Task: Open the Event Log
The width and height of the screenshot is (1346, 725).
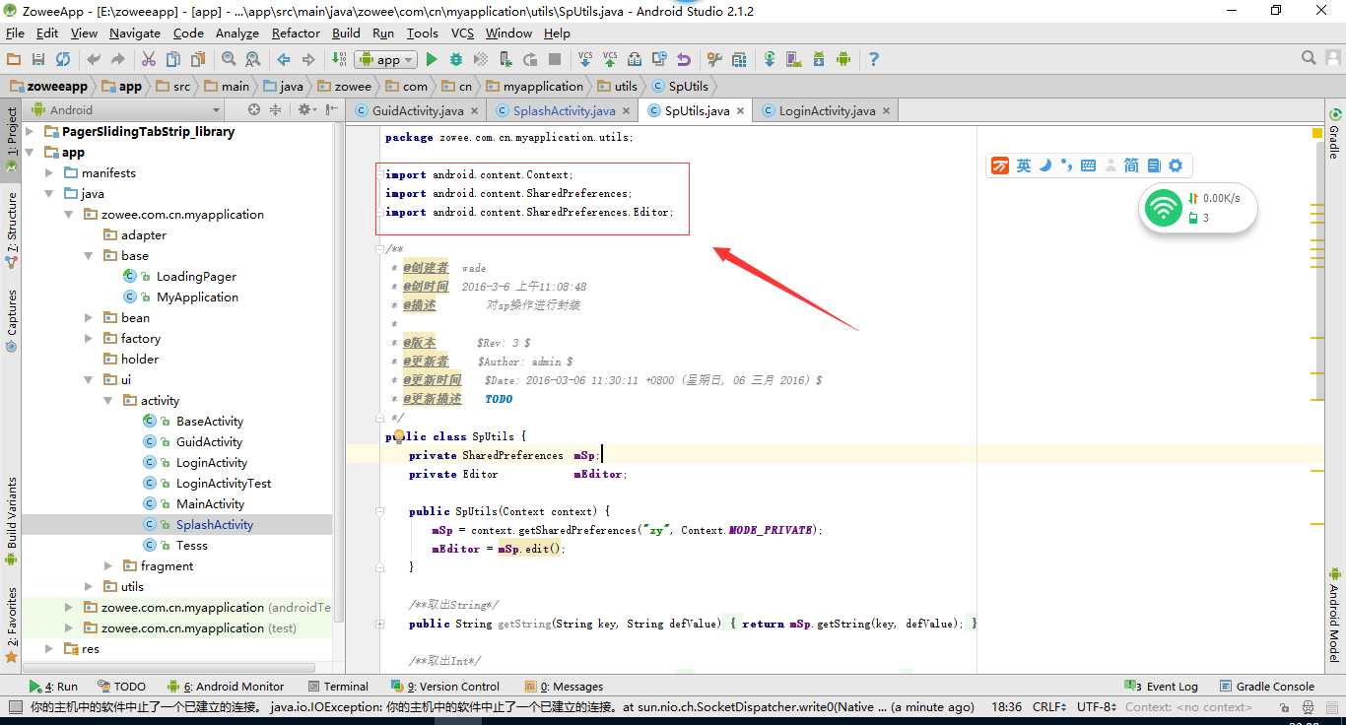Action: pyautogui.click(x=1162, y=686)
